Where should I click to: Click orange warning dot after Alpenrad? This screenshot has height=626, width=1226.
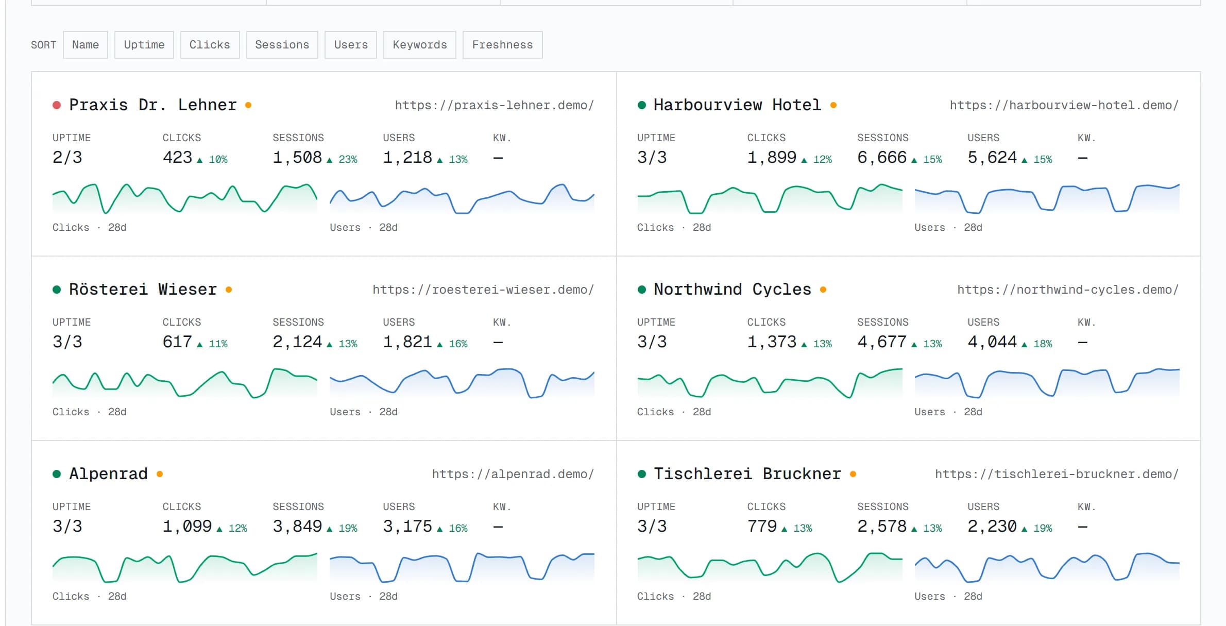(160, 474)
